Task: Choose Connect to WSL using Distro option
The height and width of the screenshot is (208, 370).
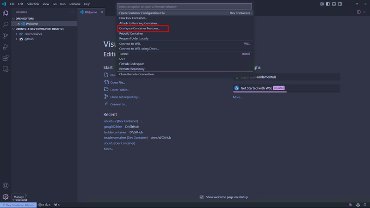Action: (185, 49)
